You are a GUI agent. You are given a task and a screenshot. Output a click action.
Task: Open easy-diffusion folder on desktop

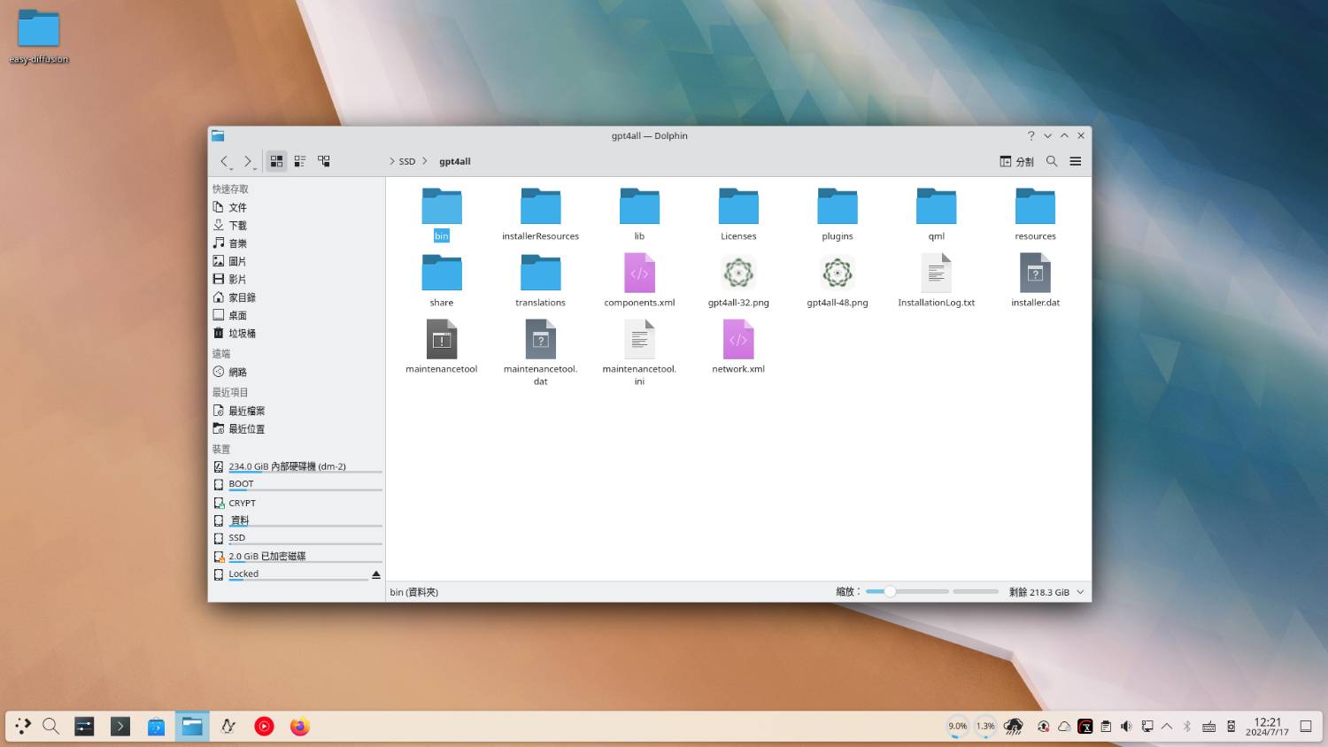pyautogui.click(x=39, y=36)
